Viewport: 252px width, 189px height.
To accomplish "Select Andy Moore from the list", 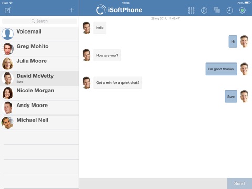I will coord(39,108).
